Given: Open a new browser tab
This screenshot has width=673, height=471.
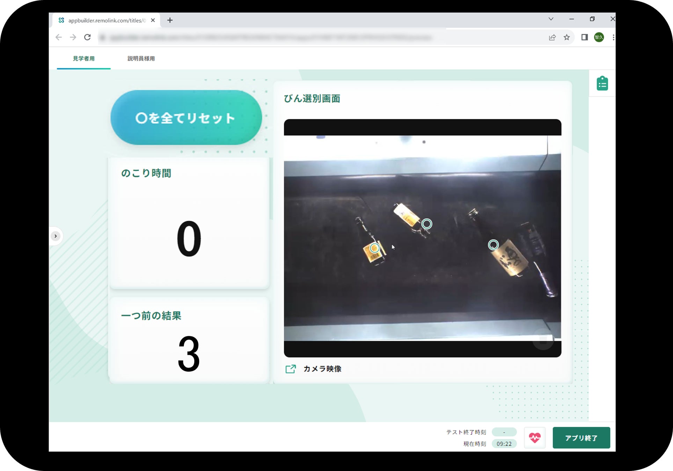Looking at the screenshot, I should coord(170,20).
